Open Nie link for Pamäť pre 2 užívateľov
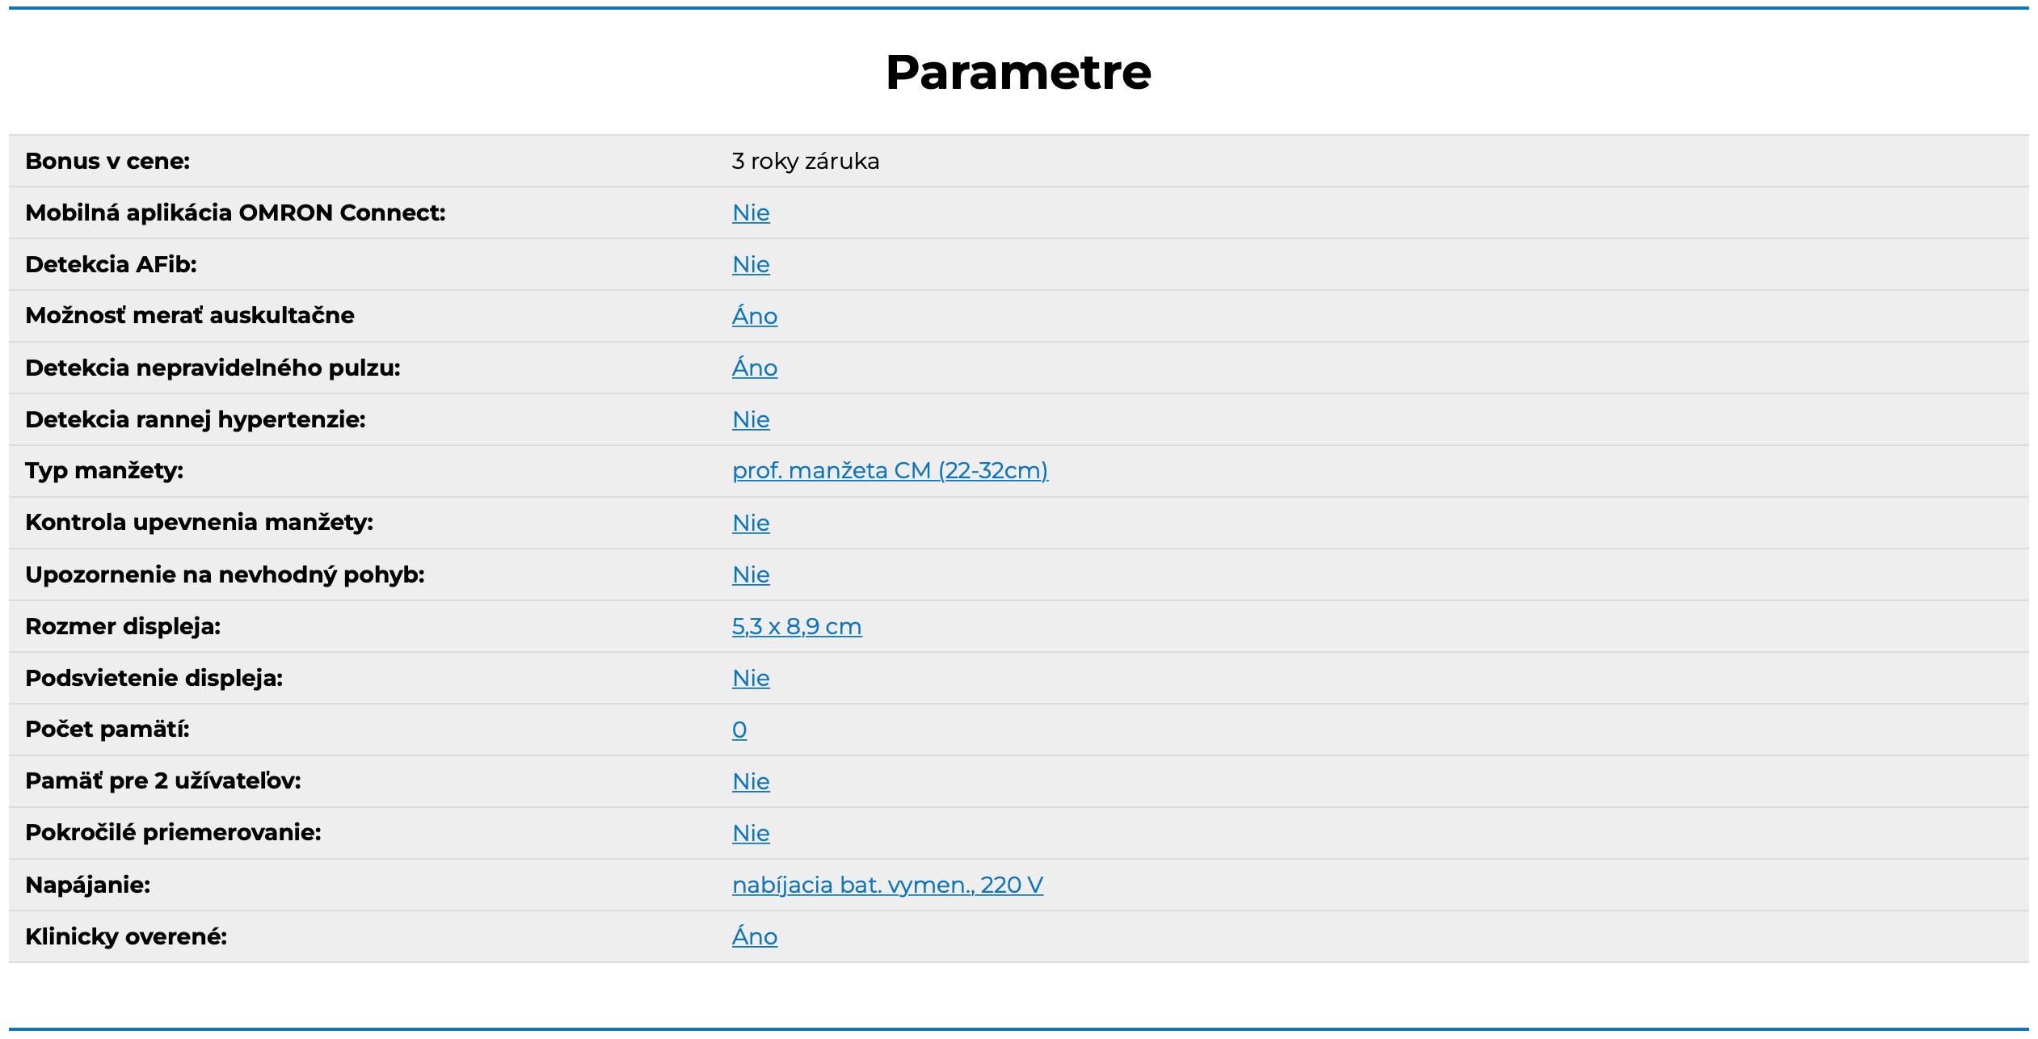2038x1039 pixels. (751, 781)
